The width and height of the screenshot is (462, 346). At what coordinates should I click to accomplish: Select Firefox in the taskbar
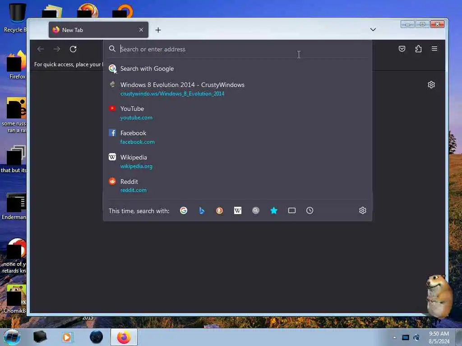[x=124, y=337]
